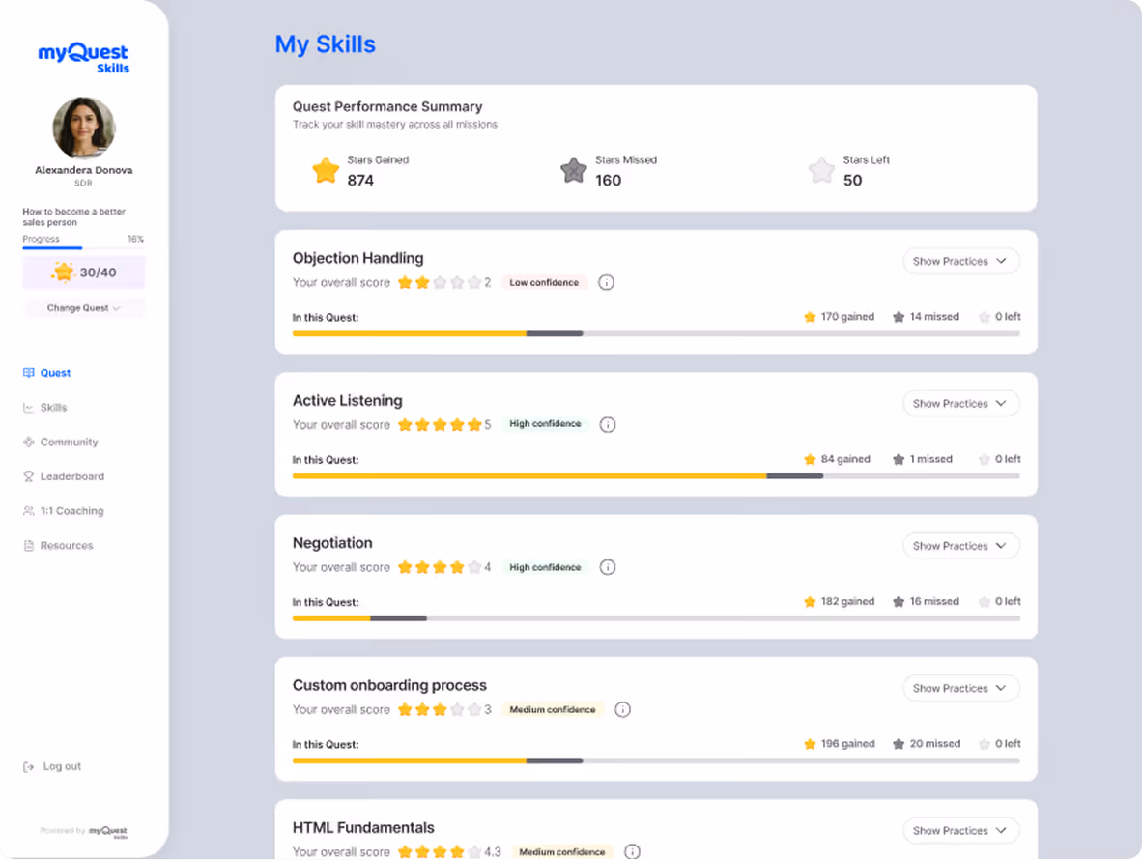Screen dimensions: 1142x860
Task: Click the '50' stars left value
Action: (853, 181)
